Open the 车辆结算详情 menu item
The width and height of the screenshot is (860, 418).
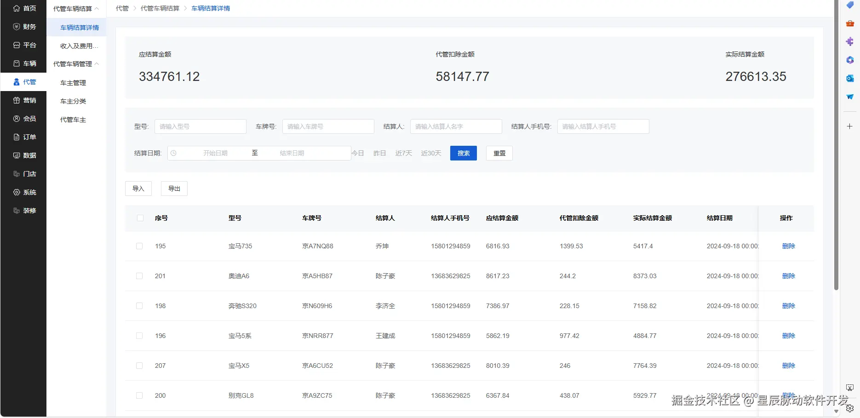(76, 28)
